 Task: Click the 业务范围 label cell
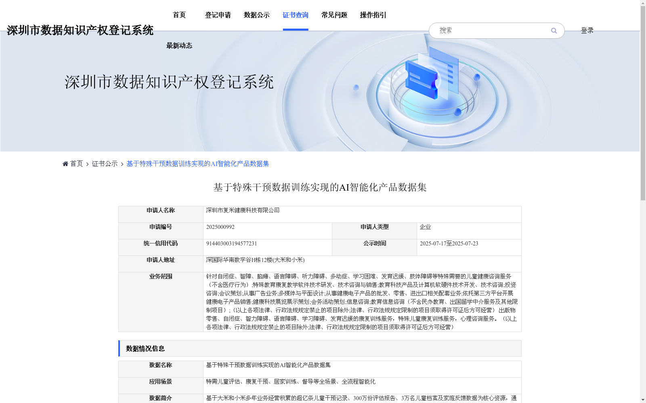pyautogui.click(x=161, y=302)
